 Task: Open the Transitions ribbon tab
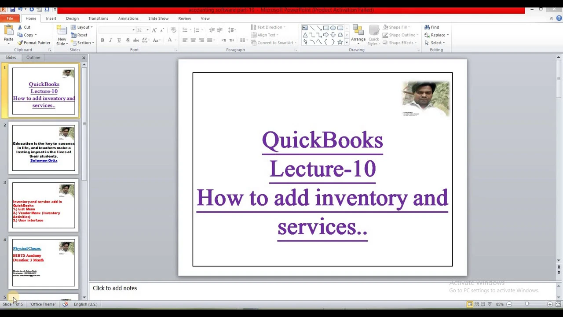98,18
